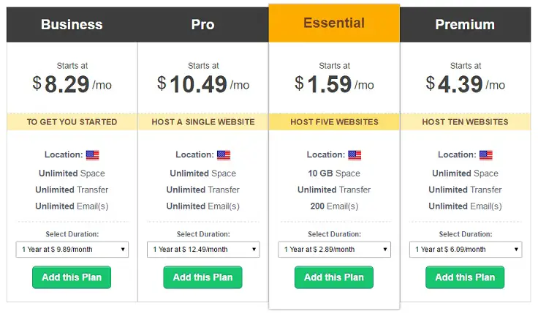The height and width of the screenshot is (314, 538).
Task: Click the US flag in Pro plan
Action: 224,155
